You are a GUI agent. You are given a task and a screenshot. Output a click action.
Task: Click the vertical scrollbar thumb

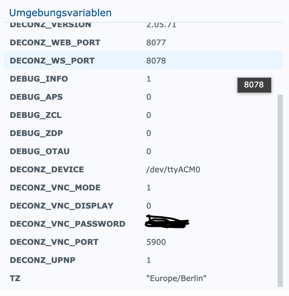[x=280, y=191]
